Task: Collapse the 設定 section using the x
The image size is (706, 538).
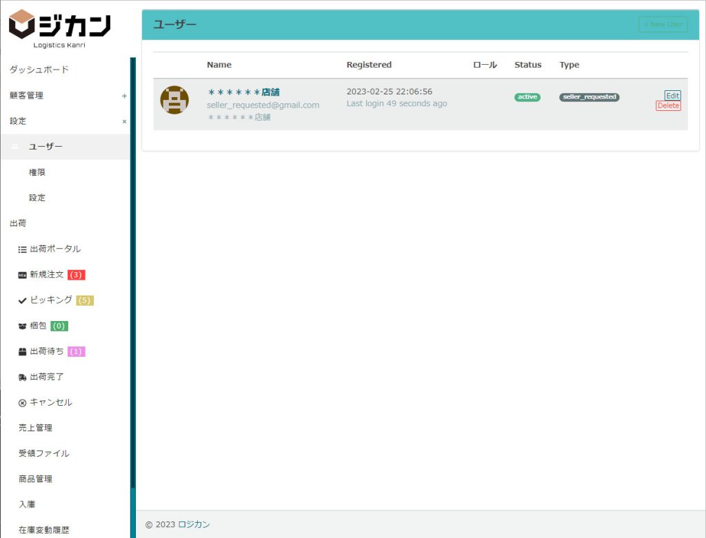Action: (x=124, y=121)
